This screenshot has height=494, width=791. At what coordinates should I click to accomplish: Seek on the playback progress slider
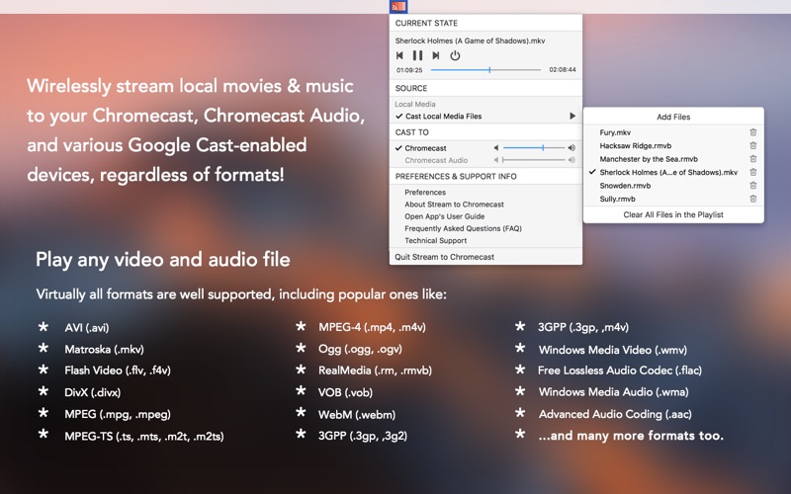[x=485, y=70]
